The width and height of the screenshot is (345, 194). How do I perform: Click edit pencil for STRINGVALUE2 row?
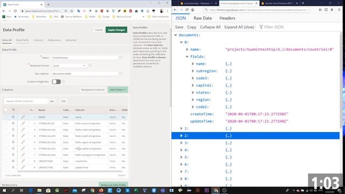pyautogui.click(x=23, y=130)
